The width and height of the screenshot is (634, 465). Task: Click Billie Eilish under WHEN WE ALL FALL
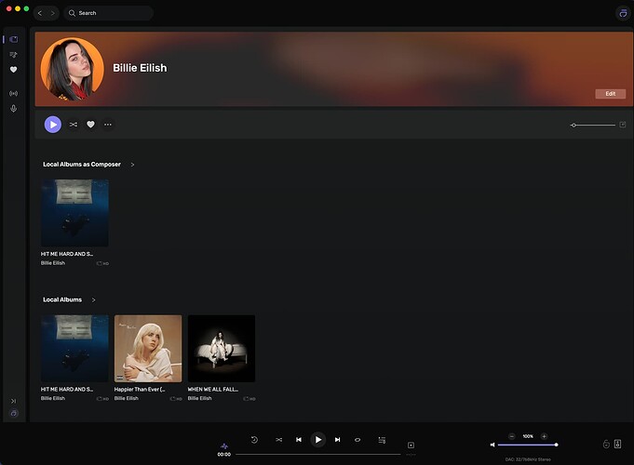200,398
